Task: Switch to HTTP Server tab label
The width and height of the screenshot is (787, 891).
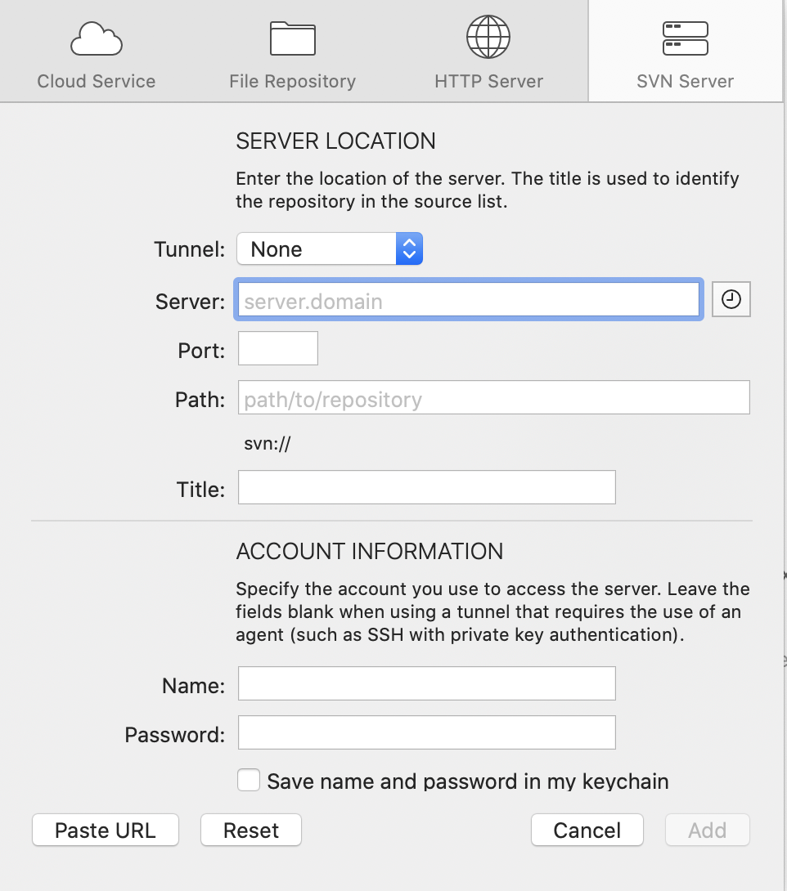Action: tap(488, 81)
